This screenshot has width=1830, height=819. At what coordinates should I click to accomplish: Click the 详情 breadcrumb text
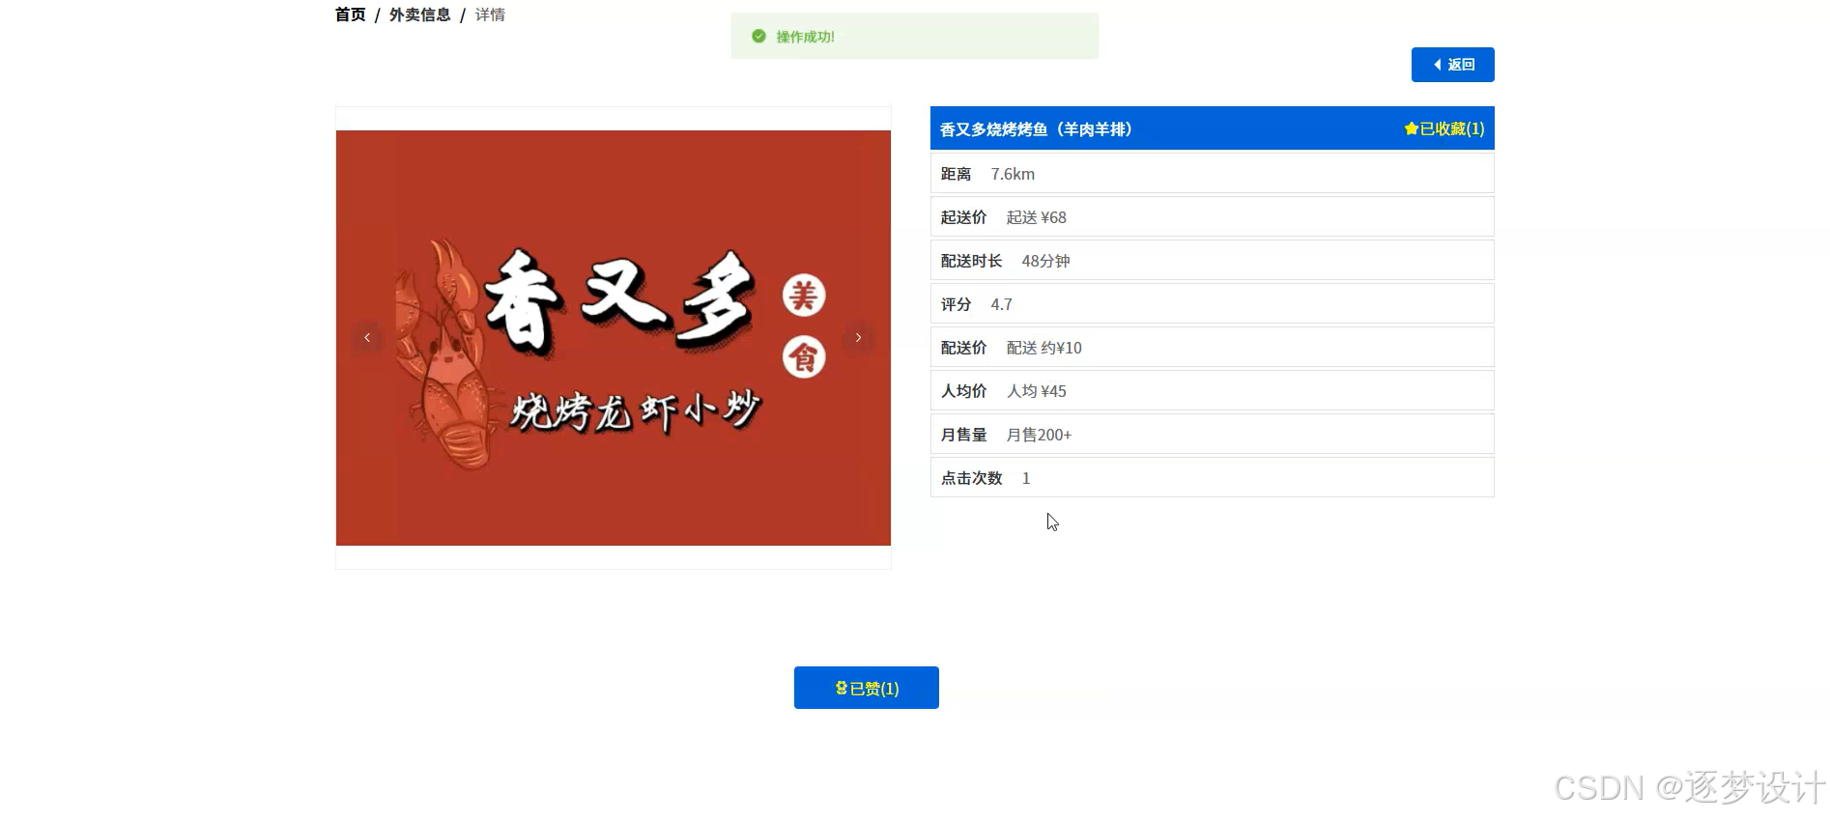tap(490, 14)
